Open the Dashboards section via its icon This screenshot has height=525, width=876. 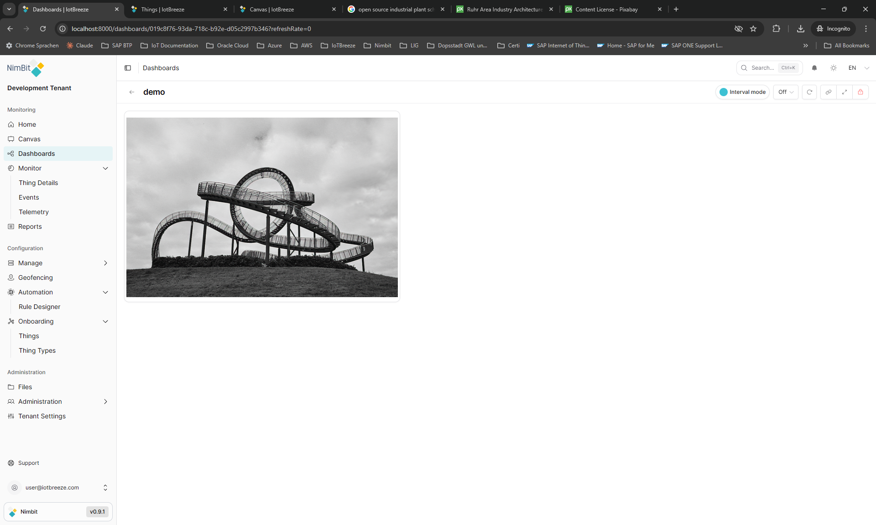point(10,154)
